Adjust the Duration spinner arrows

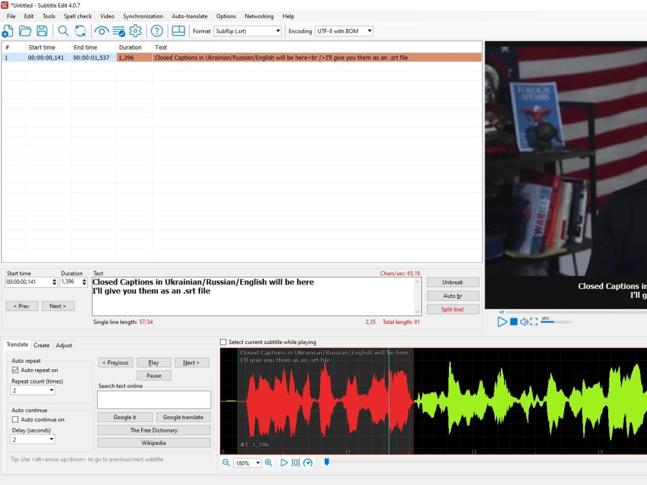point(84,282)
